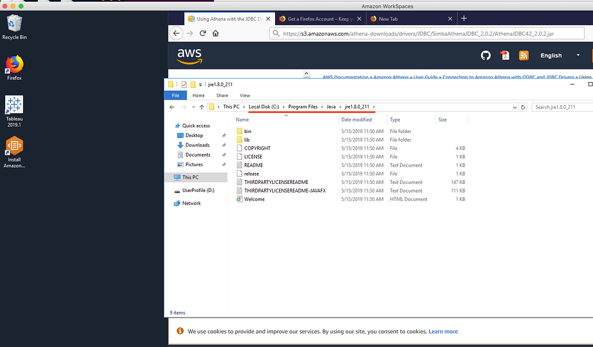Select This PC in the navigation pane
593x347 pixels.
(x=196, y=177)
